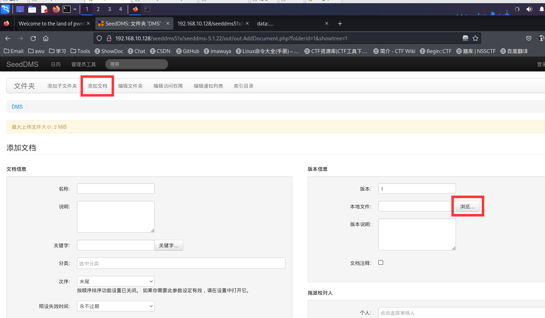Click the show desktop panel icon
Screen dimensions: 545x318
tap(20, 9)
